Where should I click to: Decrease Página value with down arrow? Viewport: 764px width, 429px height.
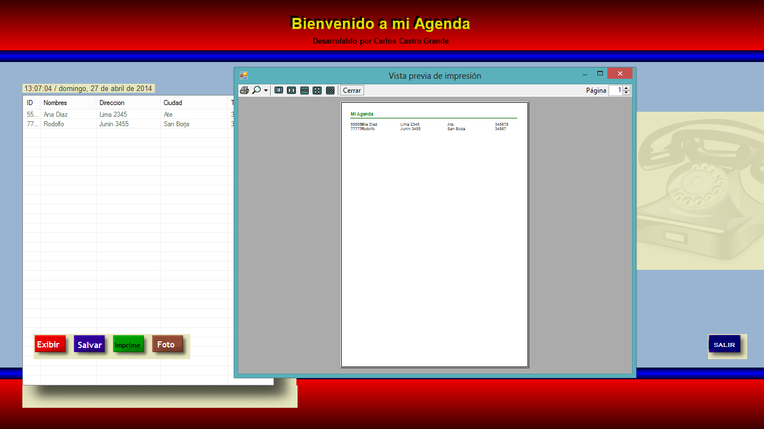pos(626,93)
